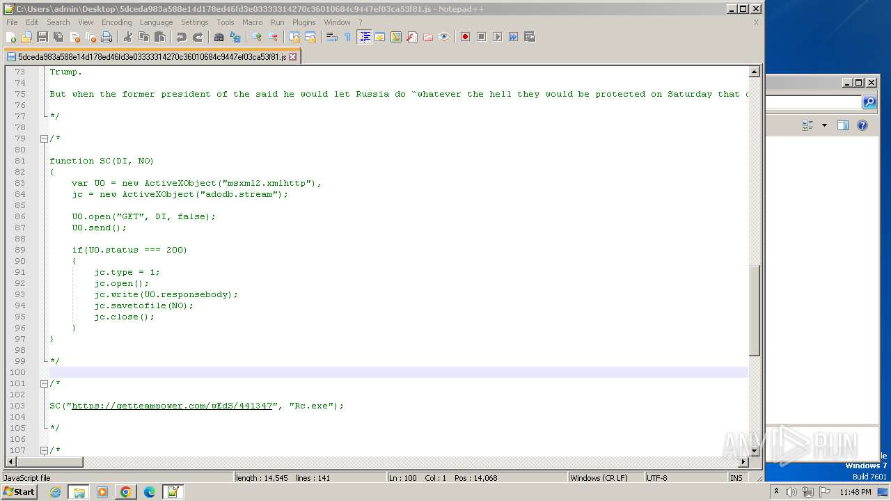Screen dimensions: 891x501
Task: Toggle the Document Map panel icon
Action: pos(396,37)
